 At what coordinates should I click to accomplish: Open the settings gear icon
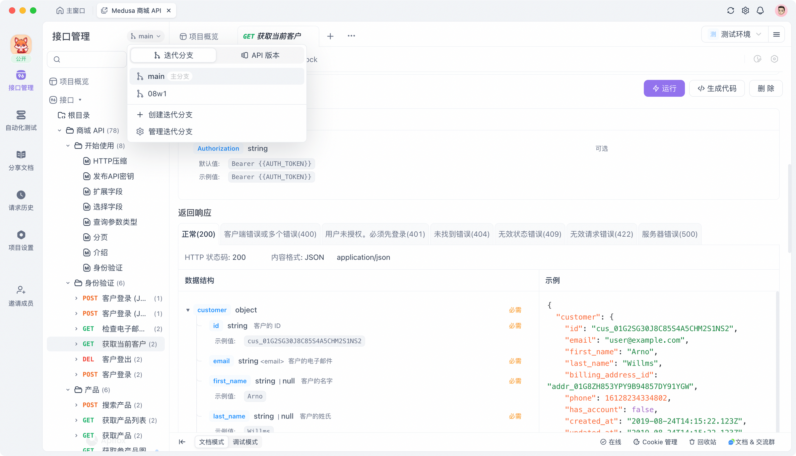tap(745, 10)
